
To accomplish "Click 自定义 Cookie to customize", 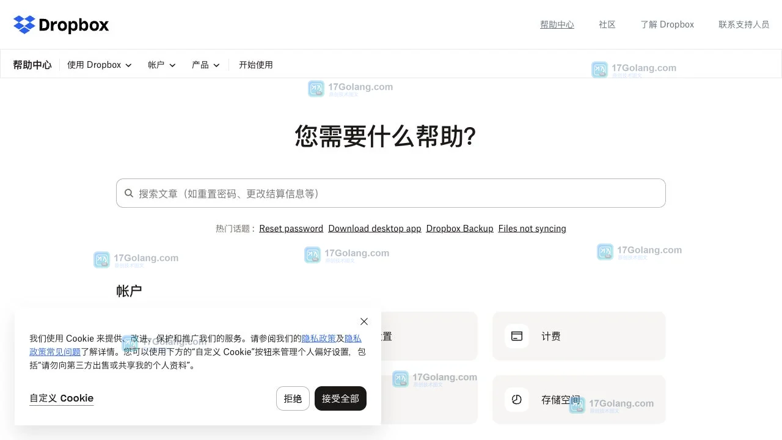I will 62,398.
